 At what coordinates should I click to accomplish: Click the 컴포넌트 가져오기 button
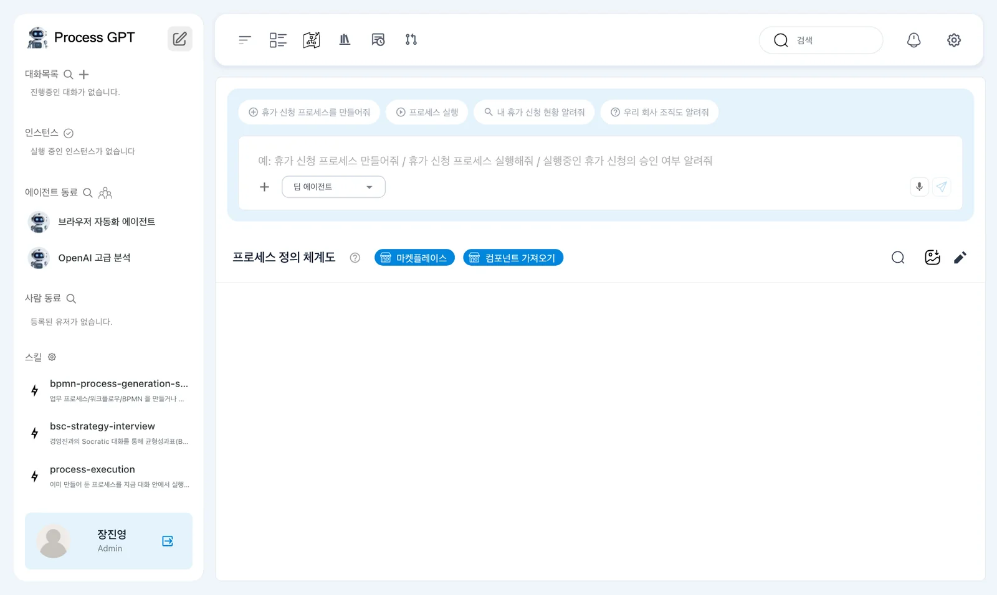click(x=513, y=258)
